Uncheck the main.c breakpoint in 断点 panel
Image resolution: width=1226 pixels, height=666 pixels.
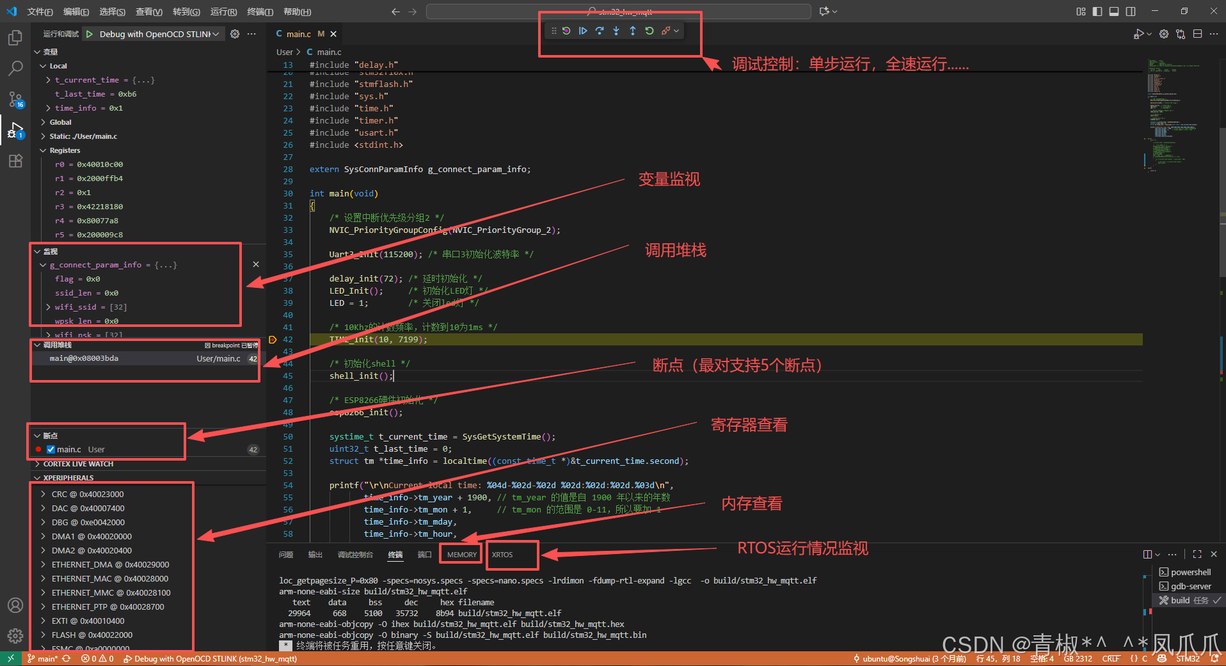click(x=51, y=449)
